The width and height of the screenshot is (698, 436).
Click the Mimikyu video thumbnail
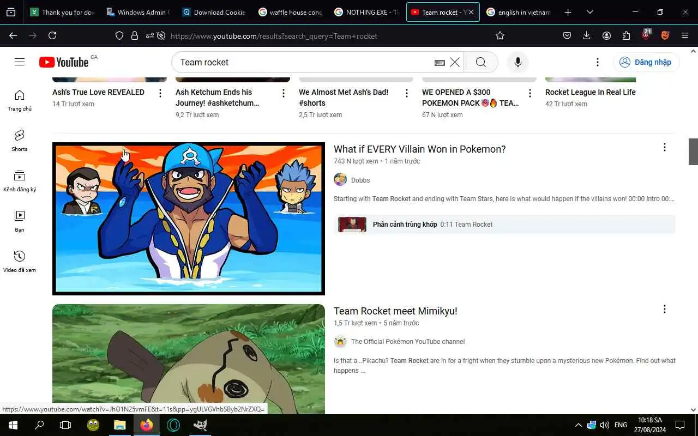click(x=189, y=359)
